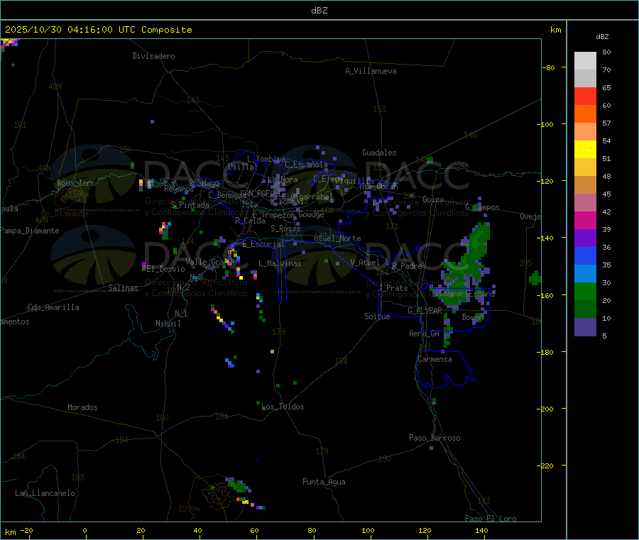Click the C_Española location label
639x540 pixels.
307,165
